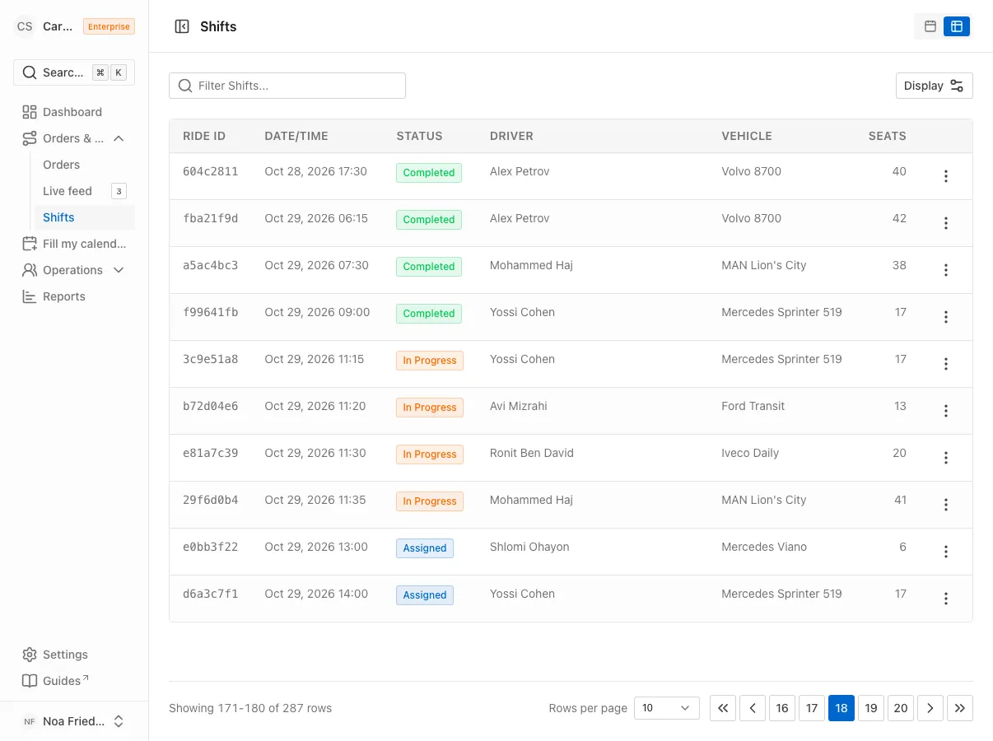Go to page 16
The height and width of the screenshot is (741, 993).
click(x=782, y=708)
